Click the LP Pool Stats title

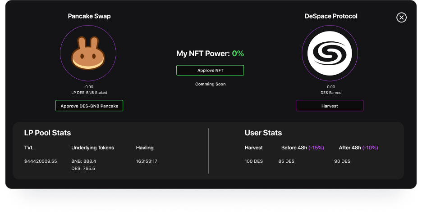(x=47, y=133)
